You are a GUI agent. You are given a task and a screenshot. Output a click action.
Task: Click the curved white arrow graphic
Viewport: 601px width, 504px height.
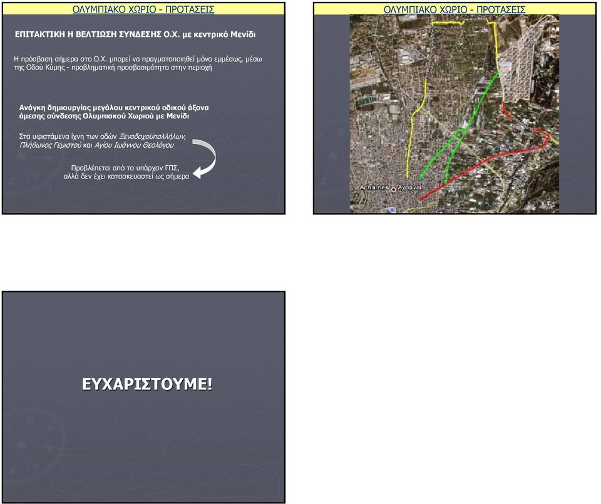(204, 159)
